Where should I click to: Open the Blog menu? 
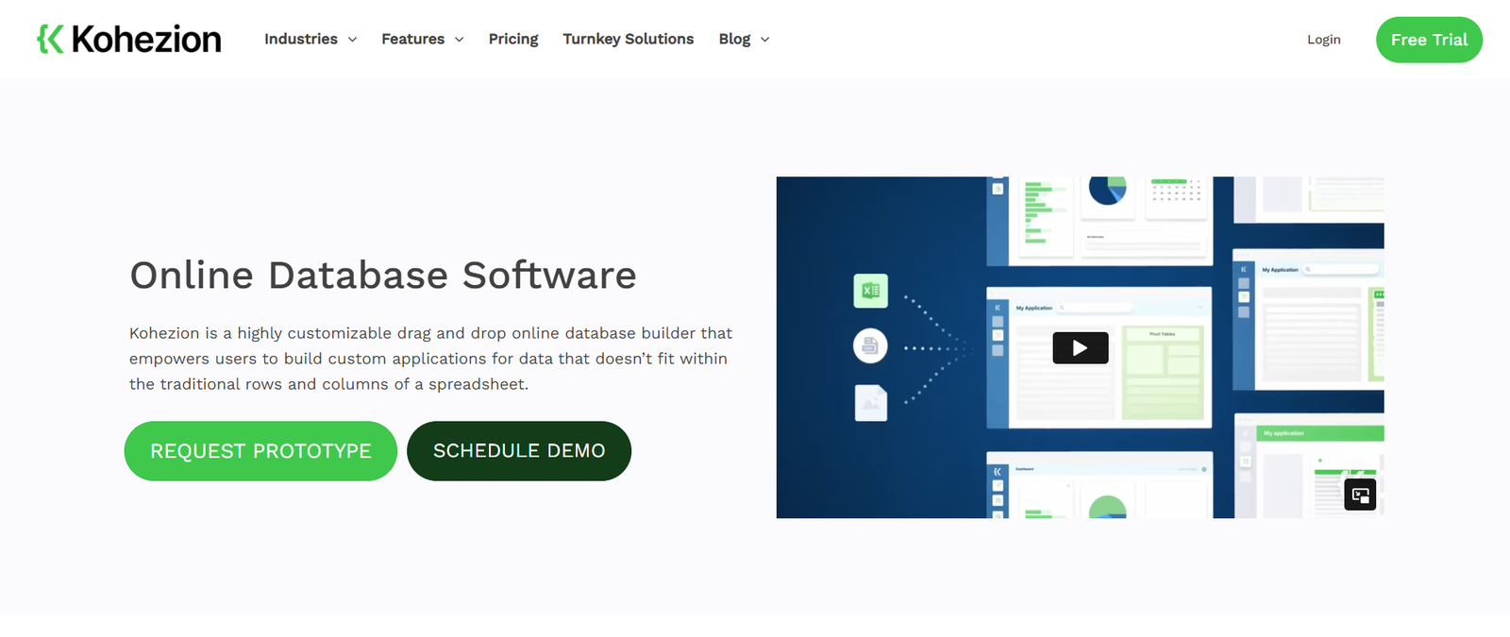pyautogui.click(x=734, y=39)
